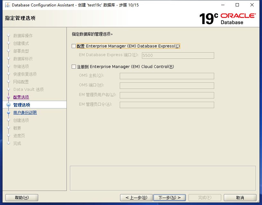This screenshot has width=262, height=205.
Task: Click the 部署类型 step
Action: tap(21, 51)
